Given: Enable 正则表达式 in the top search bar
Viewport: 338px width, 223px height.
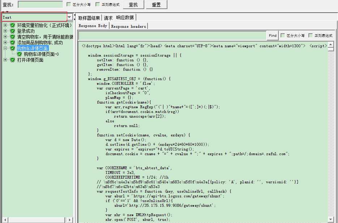Looking at the screenshot, I should point(98,4).
